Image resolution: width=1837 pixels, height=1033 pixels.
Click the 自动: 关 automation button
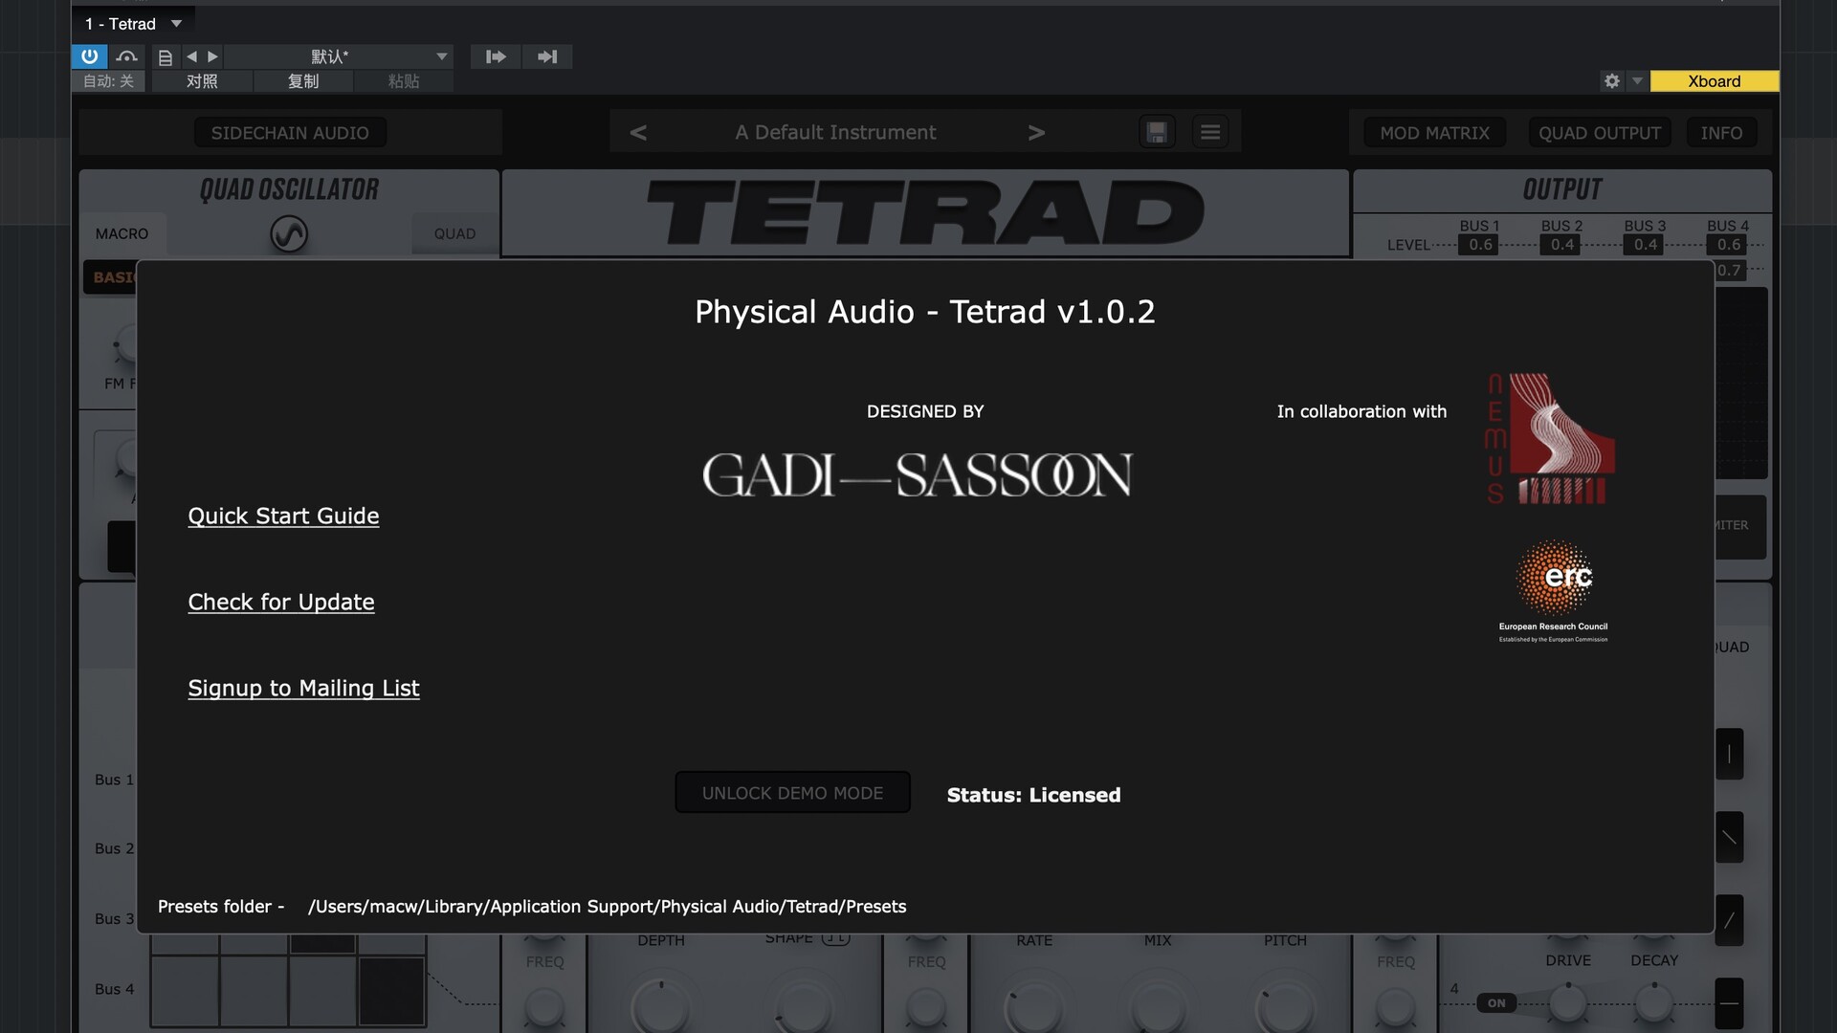(x=108, y=81)
